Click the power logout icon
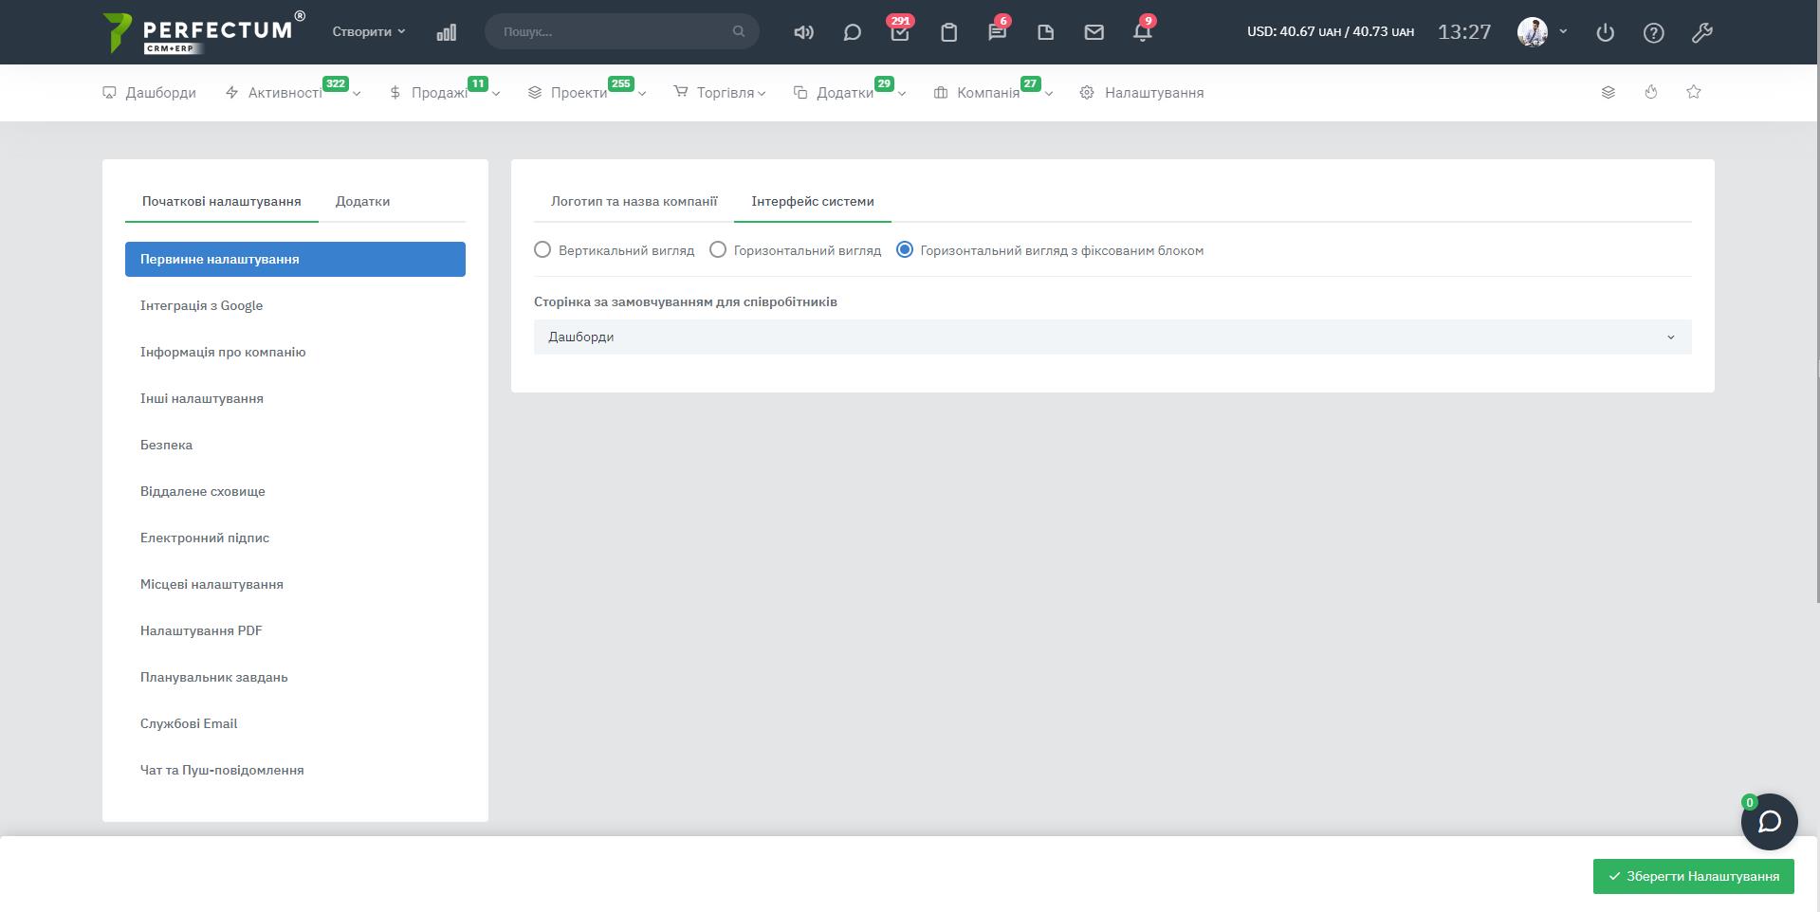Screen dimensions: 1820x912 pyautogui.click(x=1605, y=33)
